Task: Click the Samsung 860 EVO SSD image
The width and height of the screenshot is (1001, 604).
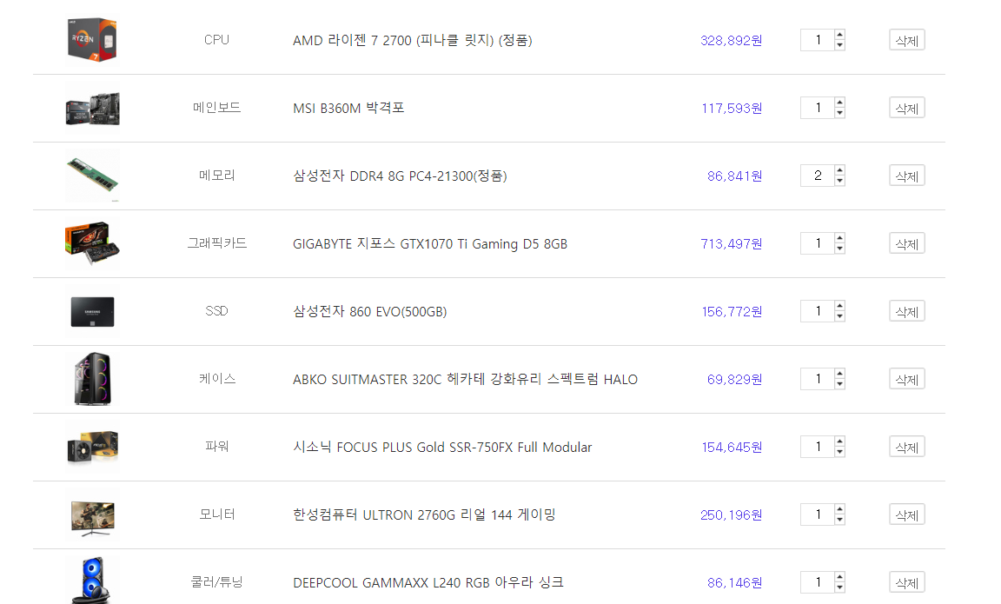Action: [x=92, y=311]
